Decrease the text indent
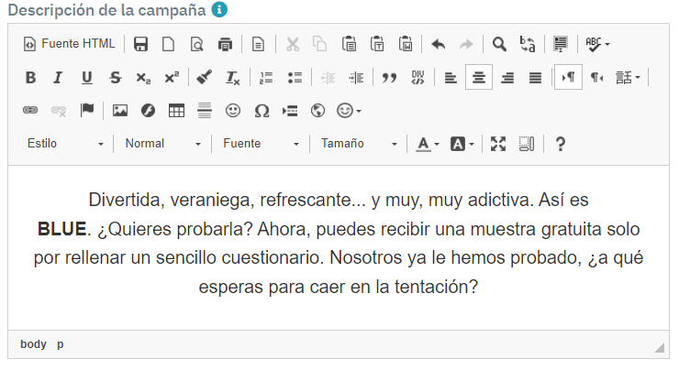 coord(328,78)
